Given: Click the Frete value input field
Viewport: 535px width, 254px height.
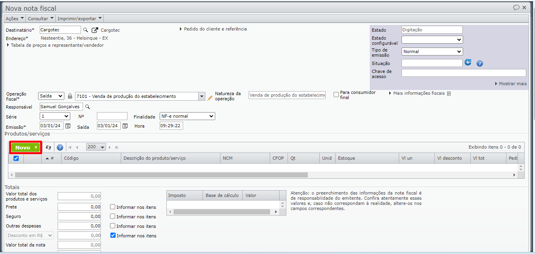Looking at the screenshot, I should coord(79,207).
